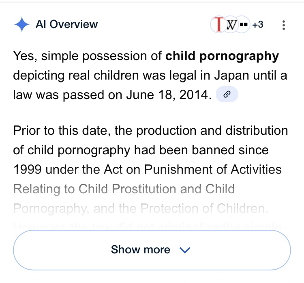Click the paragraph starting "Prior to this date"
304x283 pixels.
point(150,150)
